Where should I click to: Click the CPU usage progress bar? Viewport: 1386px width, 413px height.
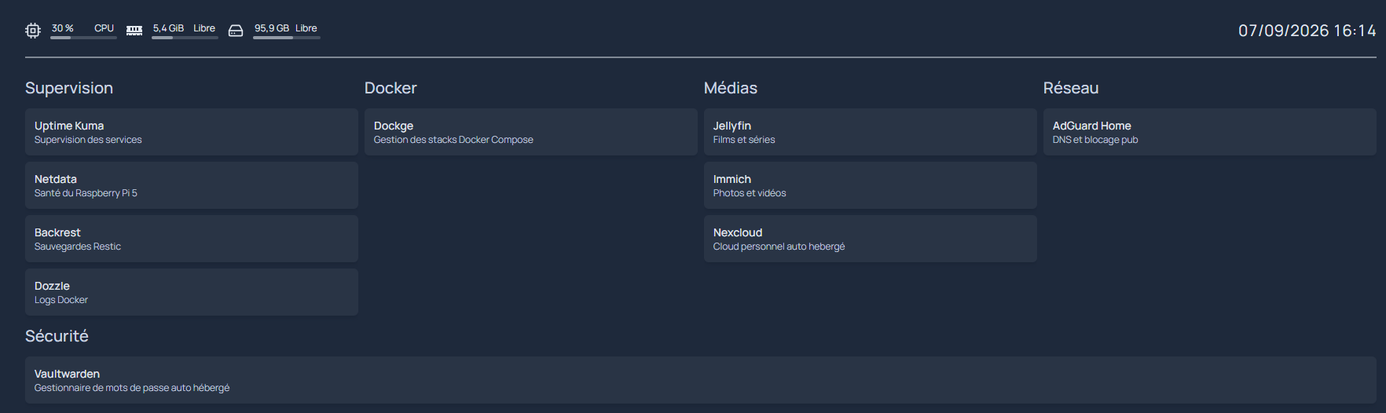coord(83,38)
